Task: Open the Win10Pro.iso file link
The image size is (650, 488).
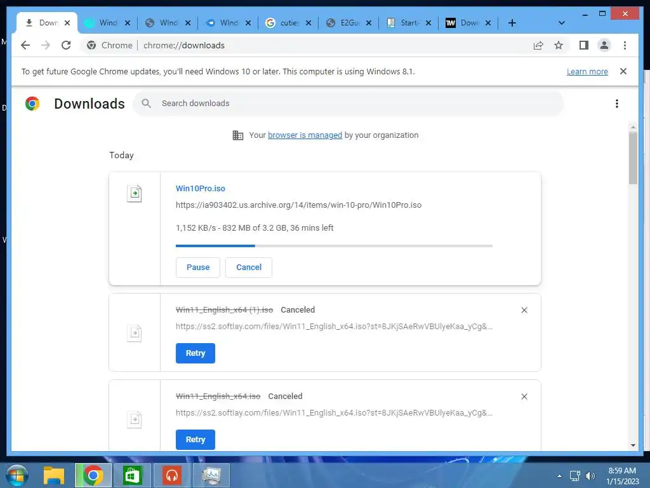Action: coord(200,188)
